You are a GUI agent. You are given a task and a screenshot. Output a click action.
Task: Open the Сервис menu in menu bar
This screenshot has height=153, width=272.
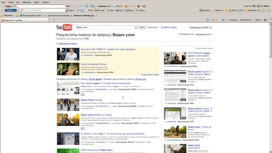(37, 2)
